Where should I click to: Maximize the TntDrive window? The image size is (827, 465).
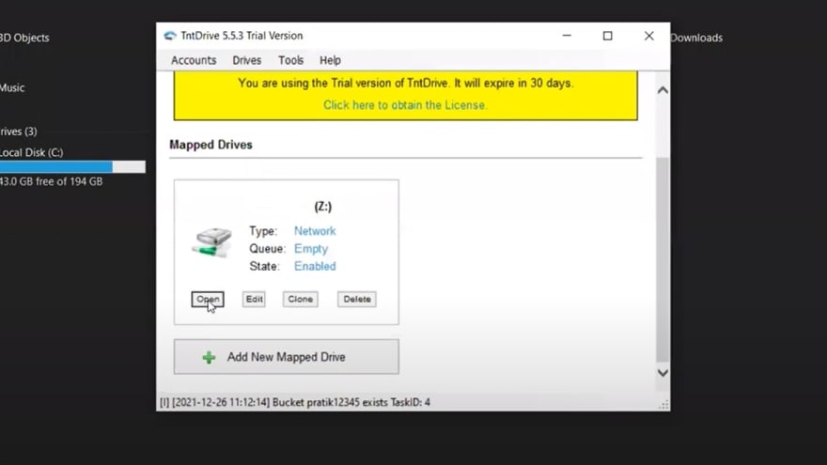click(x=608, y=36)
